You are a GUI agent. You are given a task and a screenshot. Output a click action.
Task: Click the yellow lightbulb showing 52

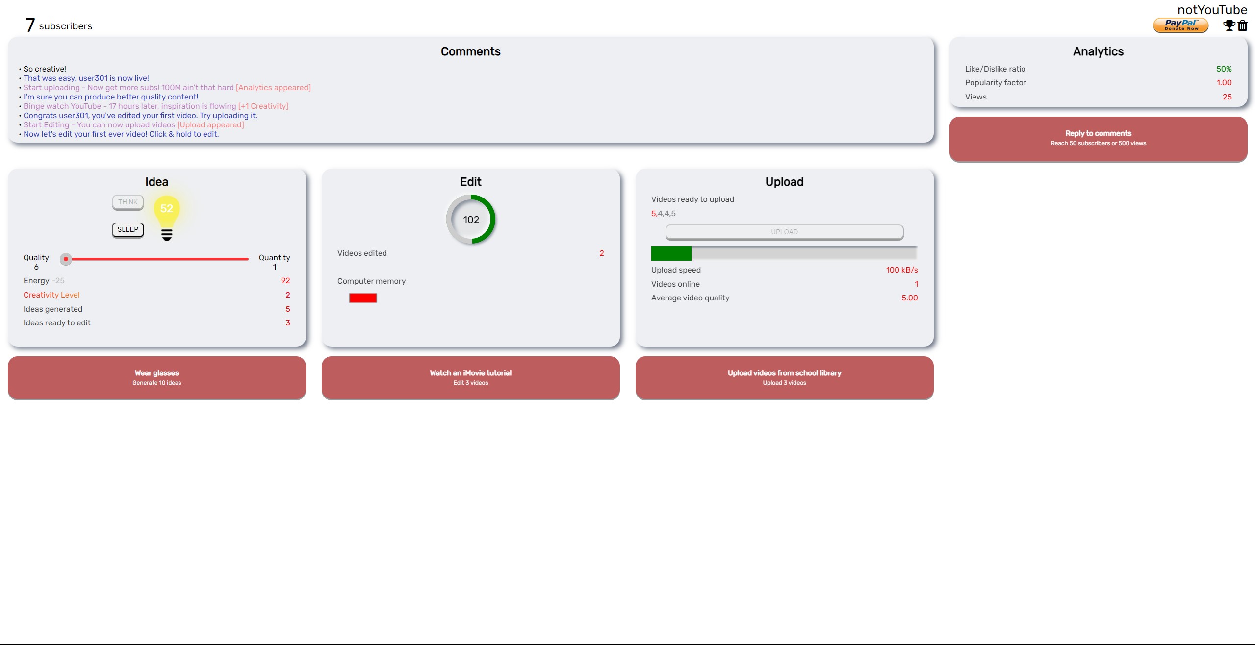click(x=167, y=218)
